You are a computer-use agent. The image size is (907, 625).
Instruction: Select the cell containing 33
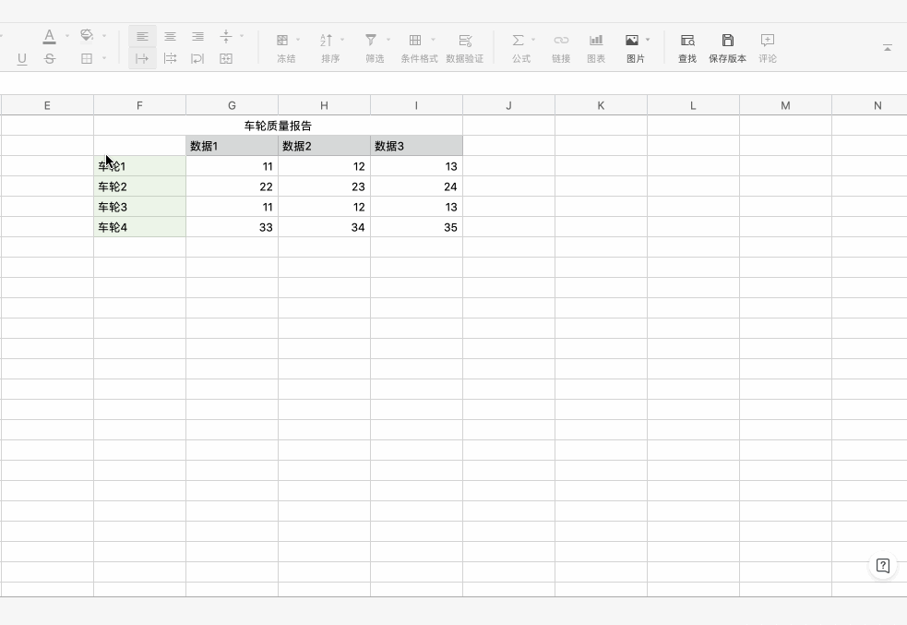232,227
